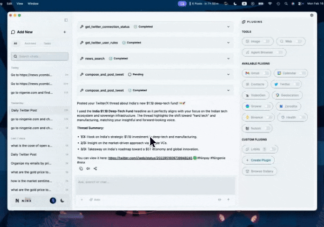Copy the response with the copy icon
Image resolution: width=324 pixels, height=227 pixels.
(81, 169)
